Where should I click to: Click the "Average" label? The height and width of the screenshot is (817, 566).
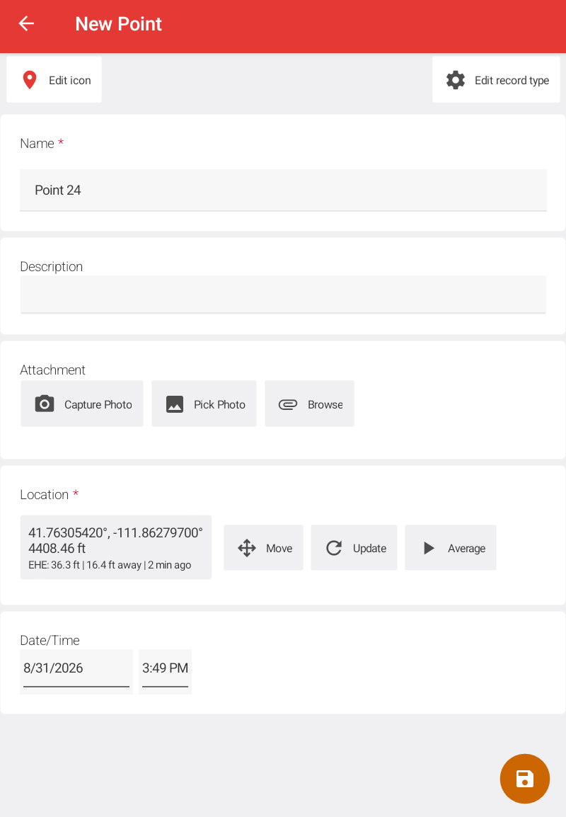coord(466,548)
